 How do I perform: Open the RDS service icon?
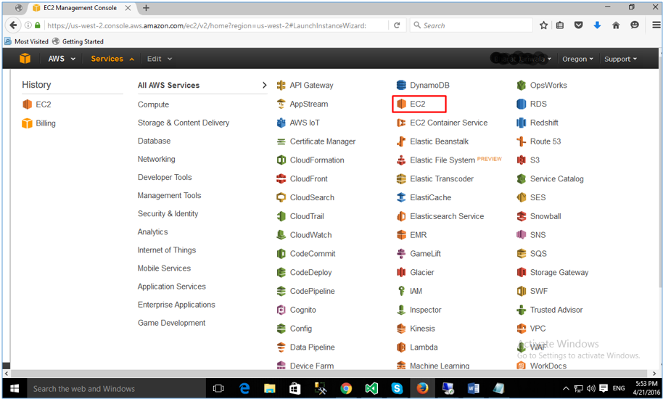tap(522, 104)
